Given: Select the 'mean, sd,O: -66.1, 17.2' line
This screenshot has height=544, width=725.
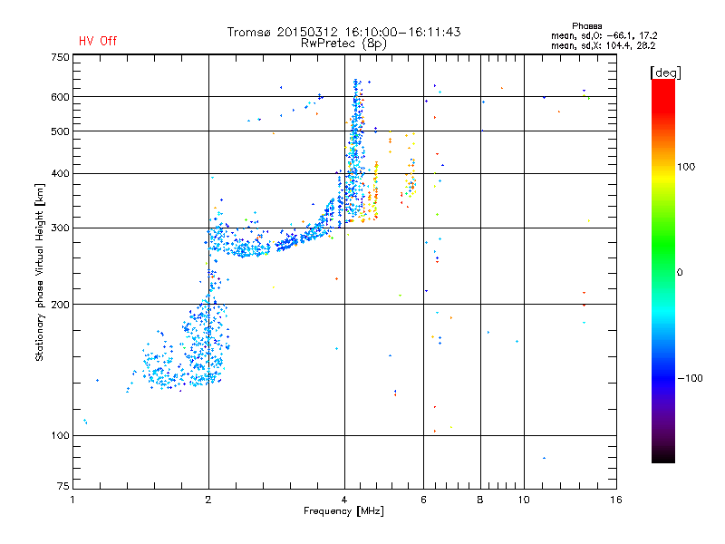Looking at the screenshot, I should (604, 35).
